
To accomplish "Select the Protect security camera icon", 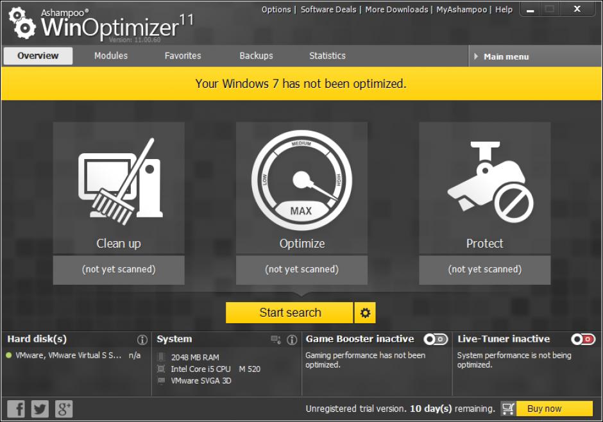I will 490,181.
